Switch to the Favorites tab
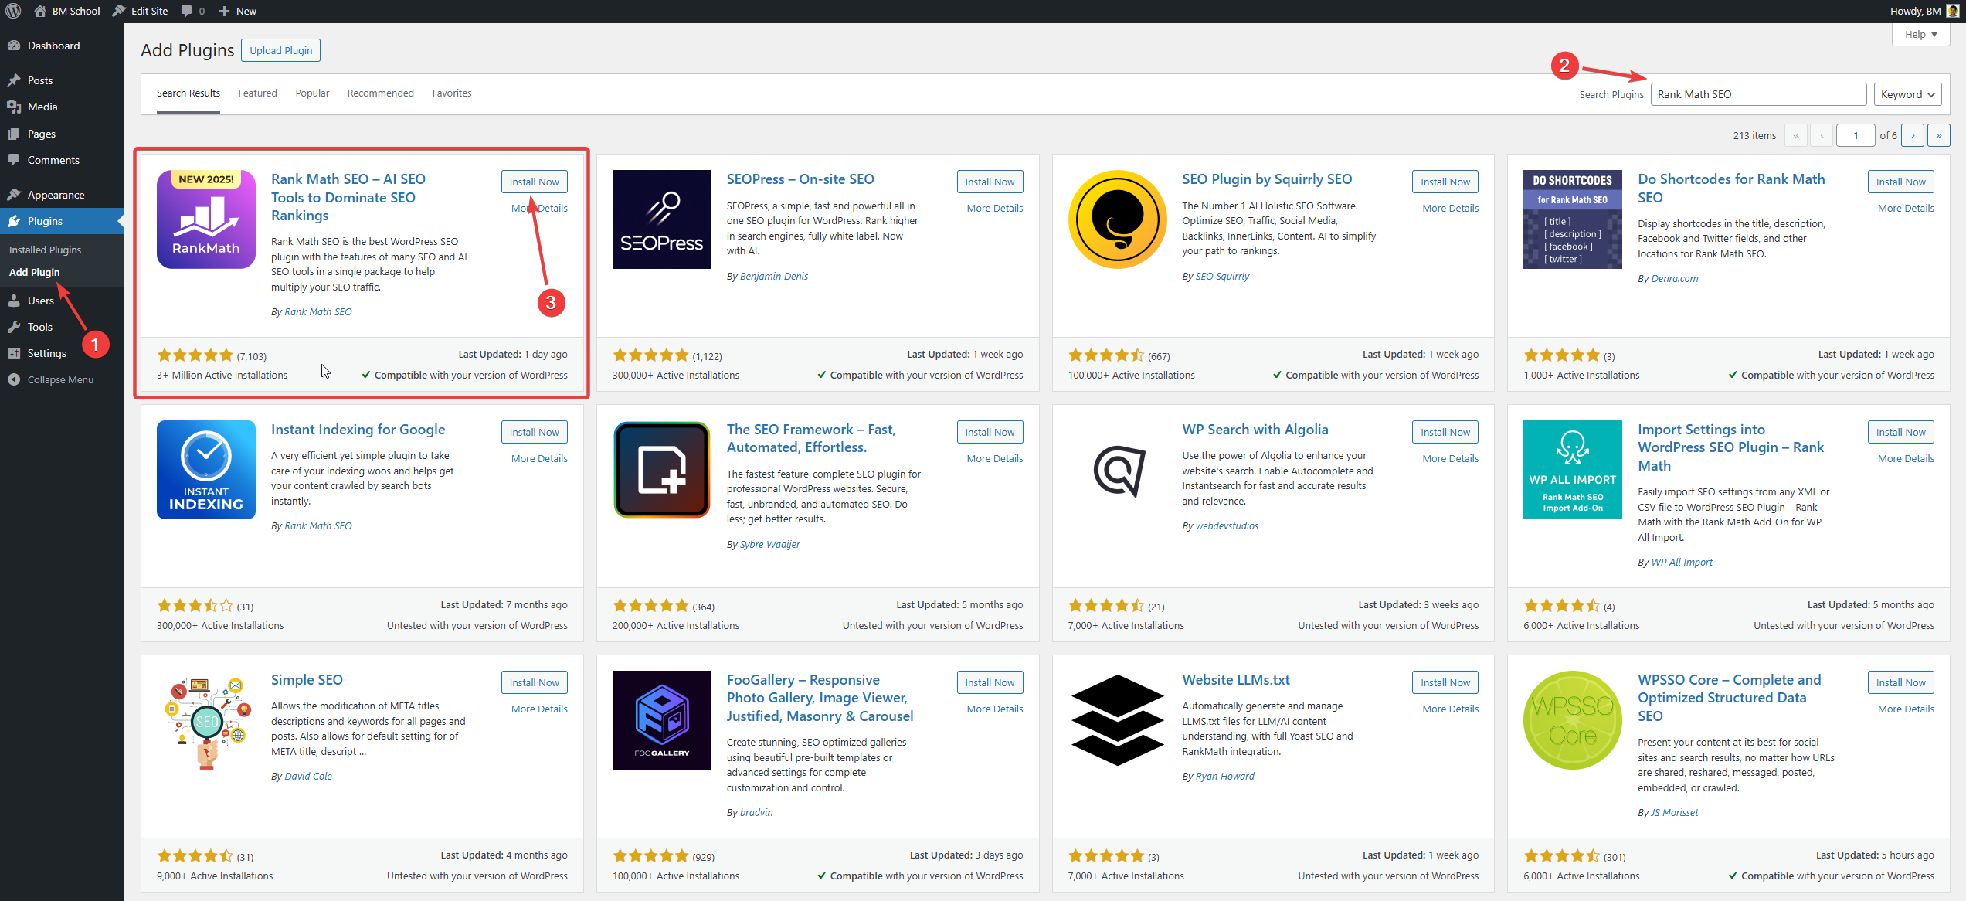The height and width of the screenshot is (901, 1966). (452, 93)
